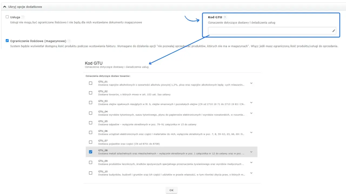The image size is (346, 194).
Task: Deselect the GTU_08 checkbox
Action: [91, 152]
